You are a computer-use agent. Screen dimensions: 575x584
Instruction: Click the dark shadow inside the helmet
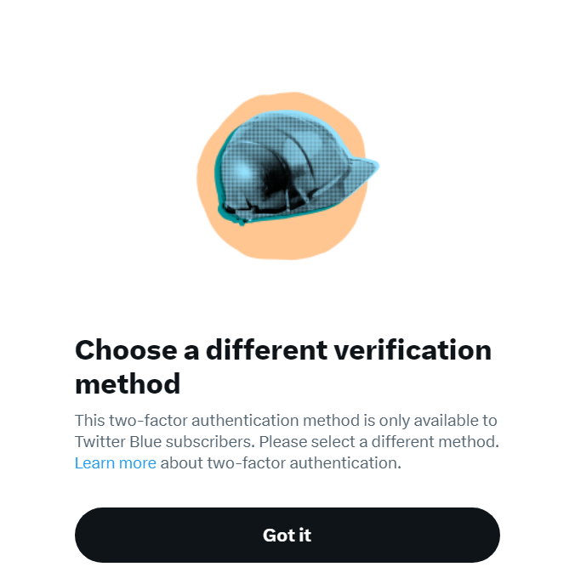pos(275,179)
